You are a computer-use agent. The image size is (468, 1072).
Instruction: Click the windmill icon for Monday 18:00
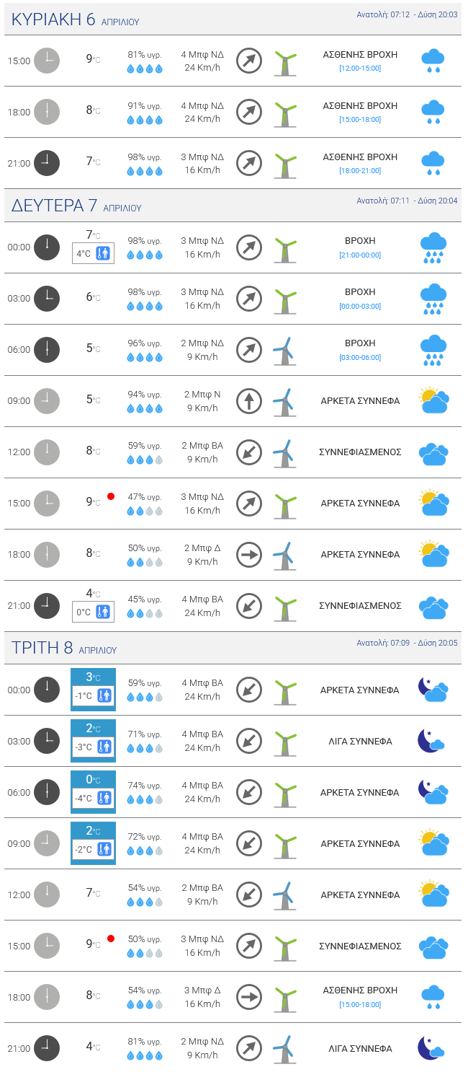pyautogui.click(x=285, y=555)
